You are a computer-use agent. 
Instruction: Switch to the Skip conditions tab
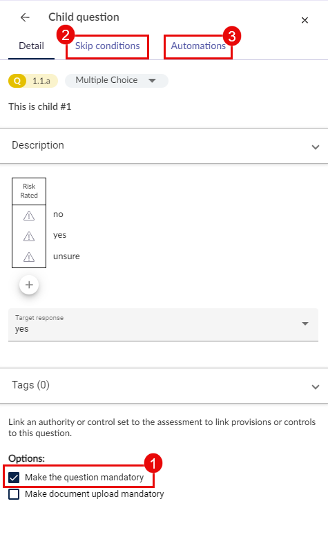(108, 46)
